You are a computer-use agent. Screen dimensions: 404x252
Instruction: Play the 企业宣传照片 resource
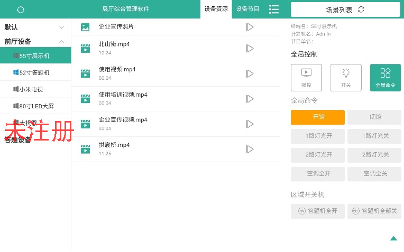coord(250,27)
